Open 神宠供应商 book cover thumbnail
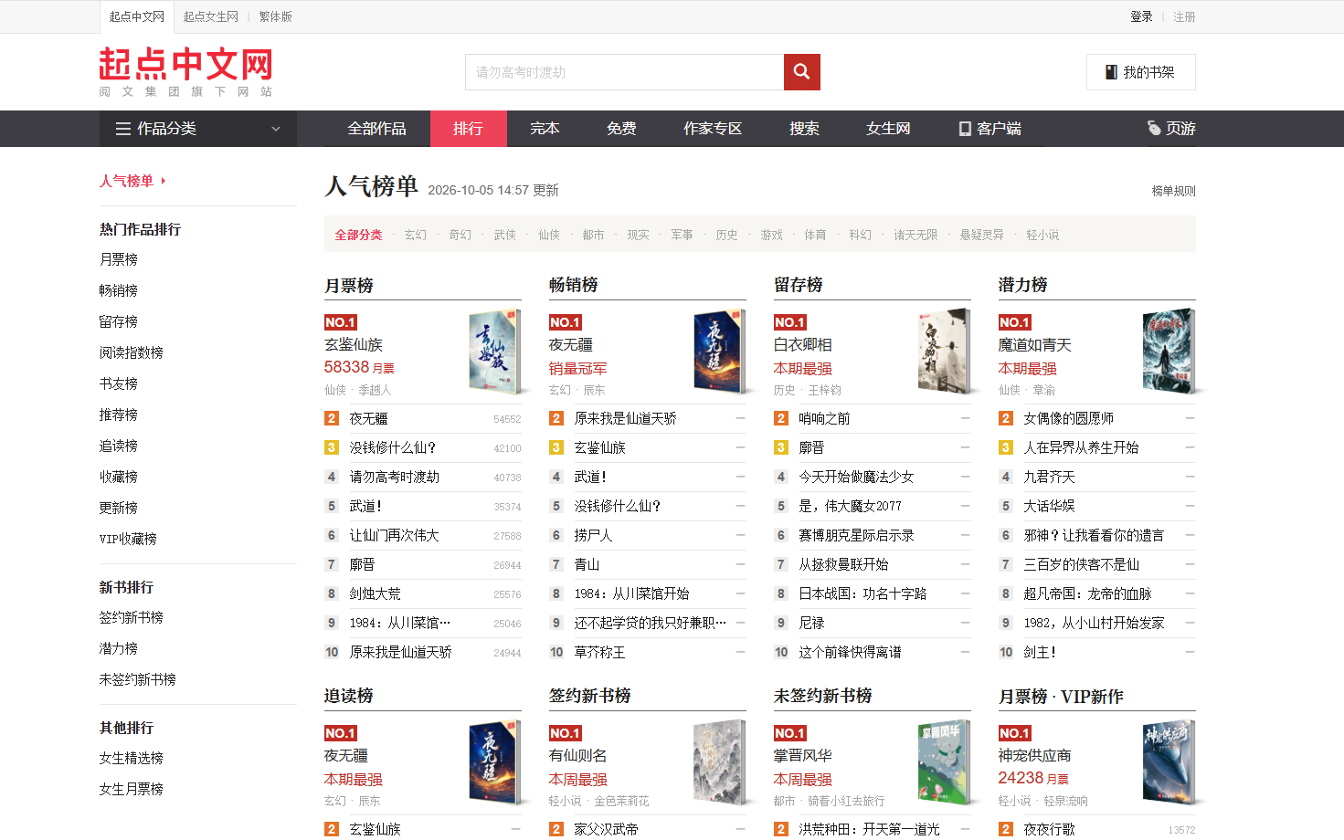This screenshot has width=1344, height=840. [x=1169, y=762]
